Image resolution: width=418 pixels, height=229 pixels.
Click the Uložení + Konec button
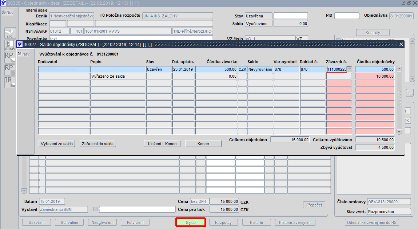point(162,144)
